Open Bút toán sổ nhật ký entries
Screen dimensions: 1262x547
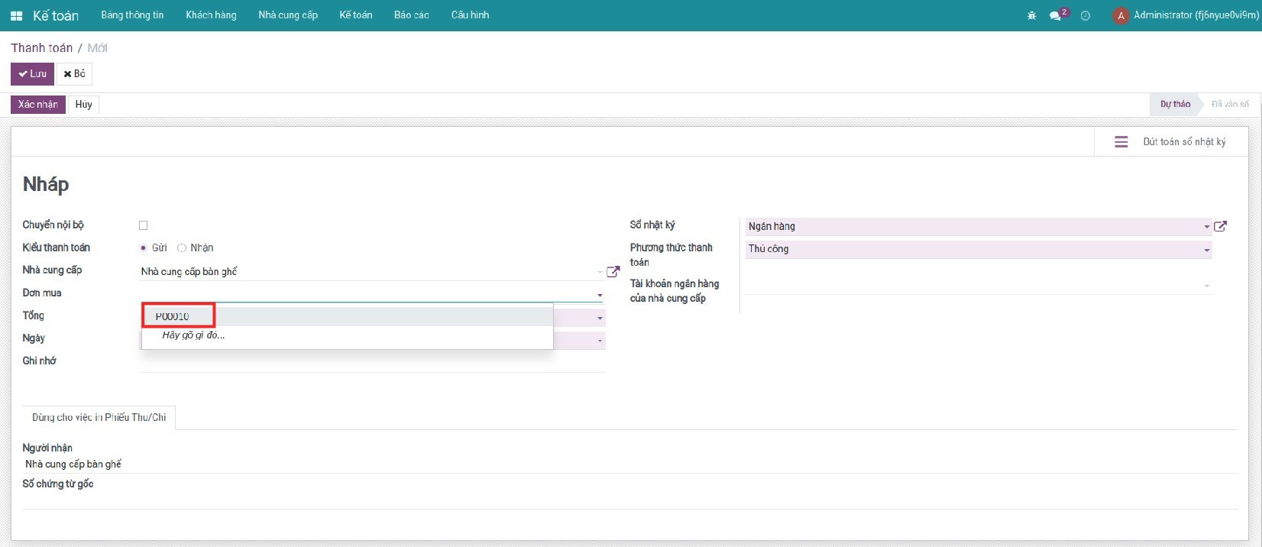click(1170, 141)
